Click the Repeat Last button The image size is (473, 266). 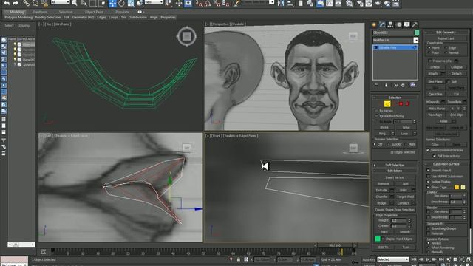tap(446, 38)
